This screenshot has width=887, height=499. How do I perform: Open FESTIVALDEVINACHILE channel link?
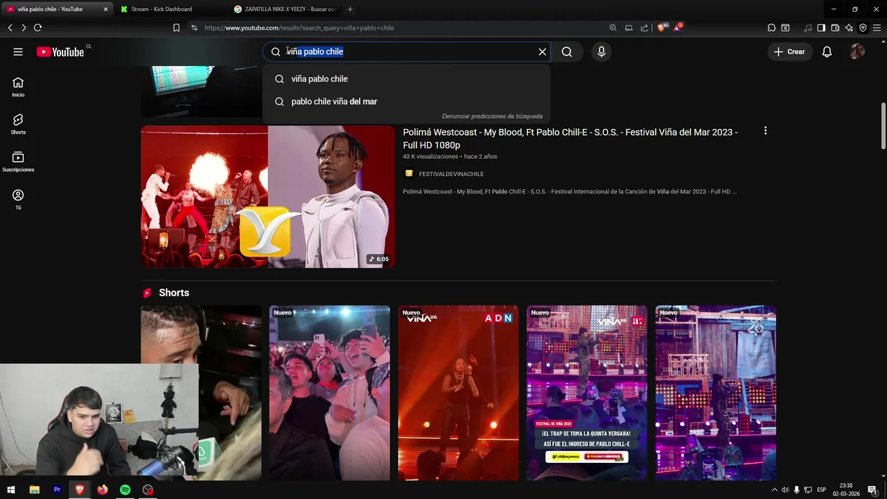451,174
